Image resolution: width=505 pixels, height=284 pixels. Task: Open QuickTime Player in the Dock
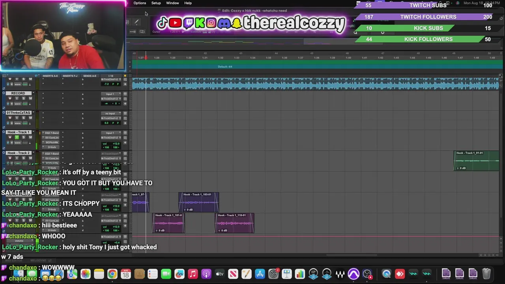(386, 274)
